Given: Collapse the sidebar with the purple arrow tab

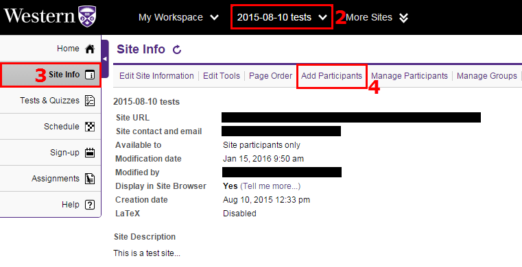Looking at the screenshot, I should [105, 59].
